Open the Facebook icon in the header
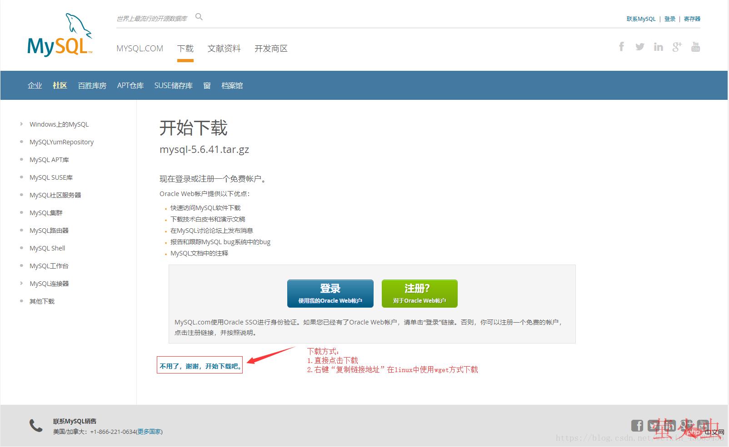This screenshot has height=447, width=729. (621, 46)
